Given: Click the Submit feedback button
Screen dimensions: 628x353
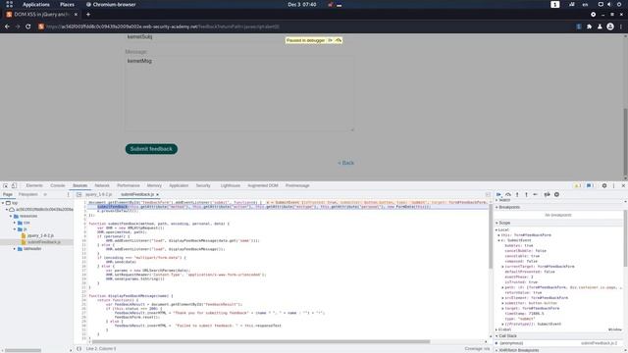Looking at the screenshot, I should coord(151,149).
